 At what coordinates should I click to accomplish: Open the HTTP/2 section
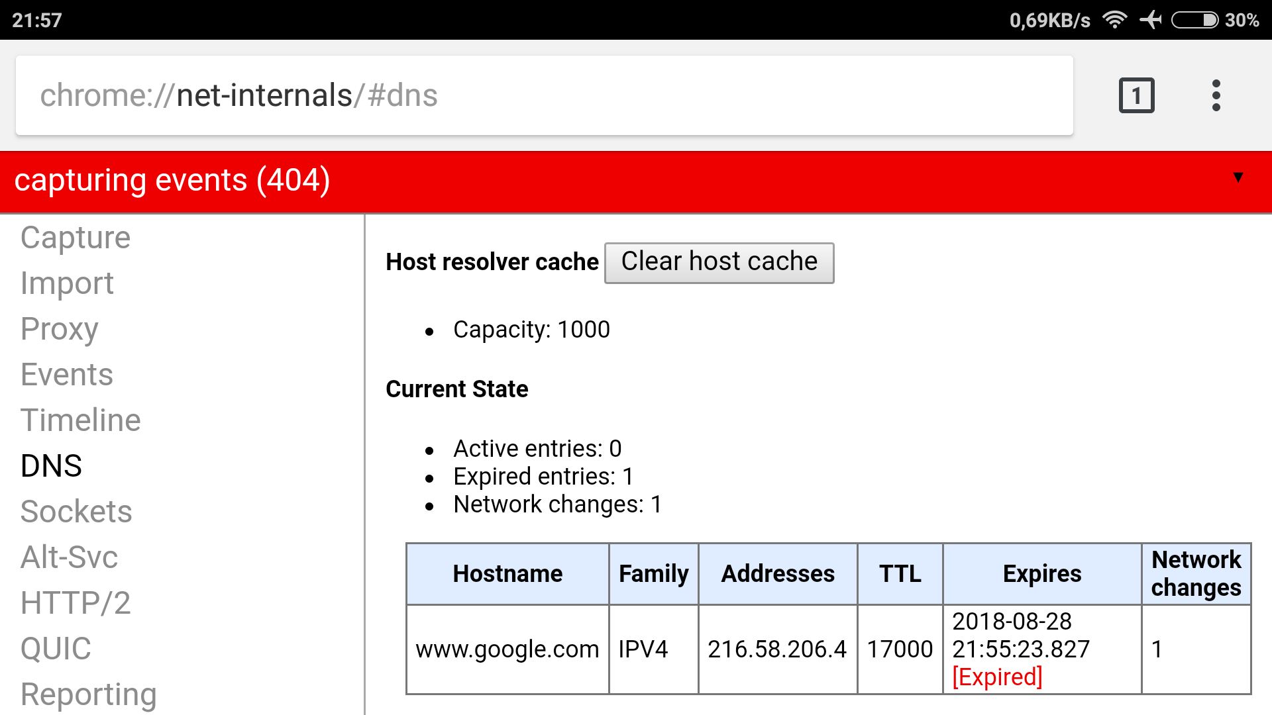pos(76,603)
